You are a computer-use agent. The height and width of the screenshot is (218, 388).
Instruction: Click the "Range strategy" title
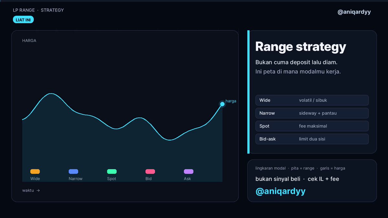tap(301, 47)
